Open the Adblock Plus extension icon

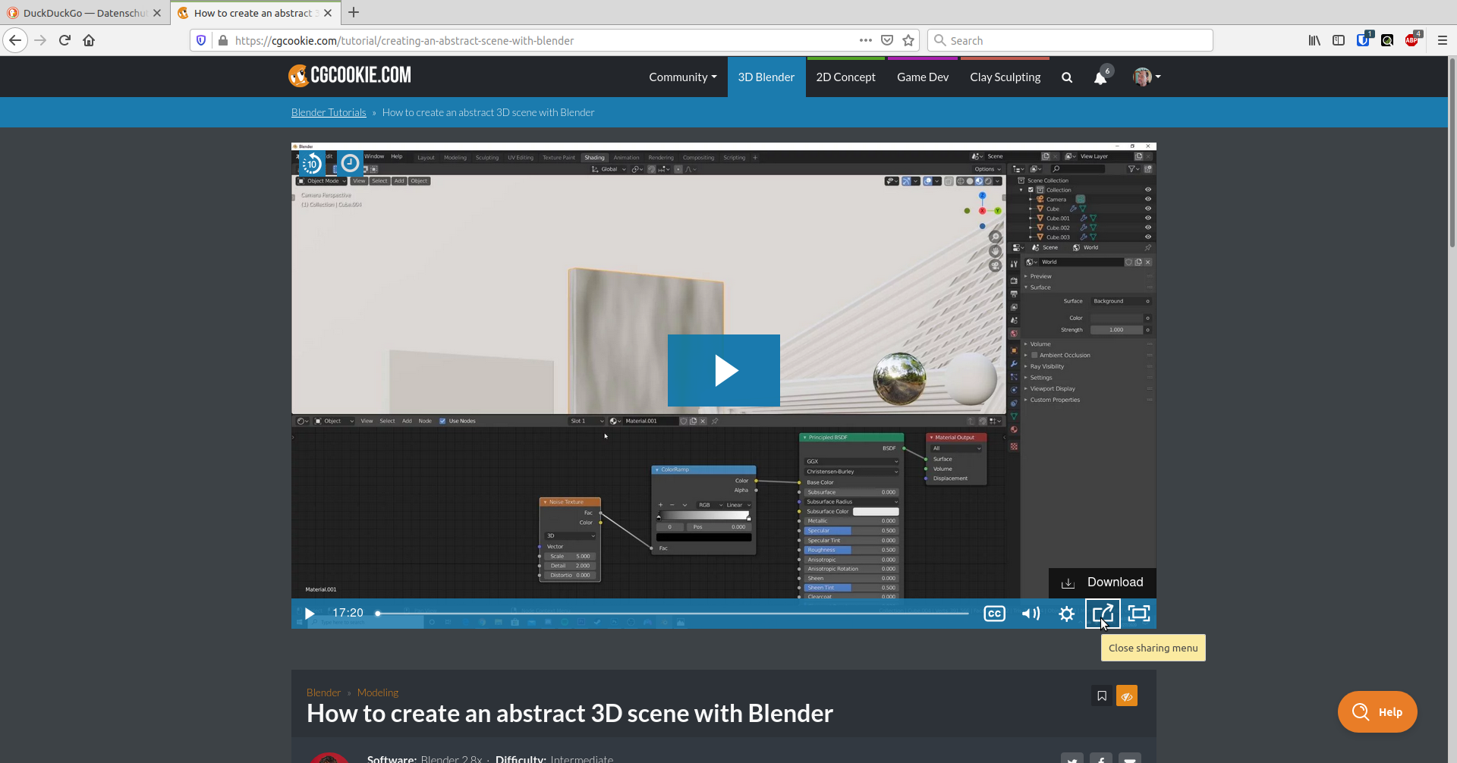coord(1412,39)
